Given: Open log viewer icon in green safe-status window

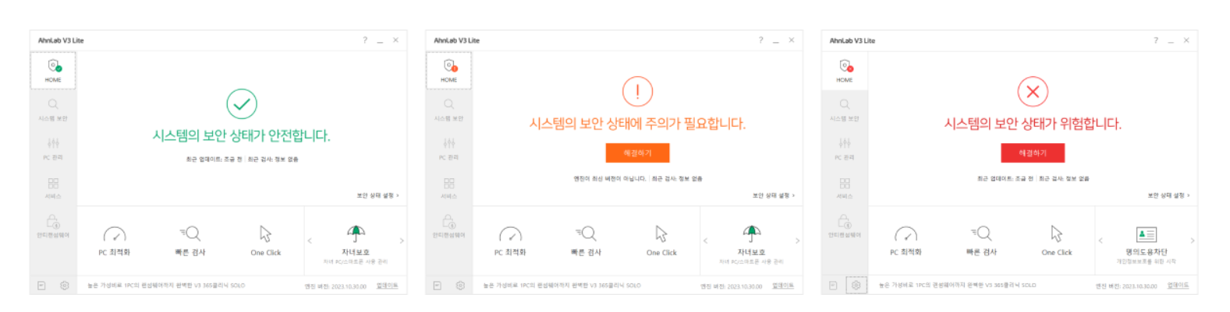Looking at the screenshot, I should (41, 286).
